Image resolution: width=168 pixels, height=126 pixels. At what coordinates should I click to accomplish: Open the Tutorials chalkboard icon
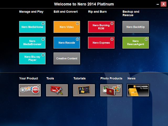coord(84,90)
